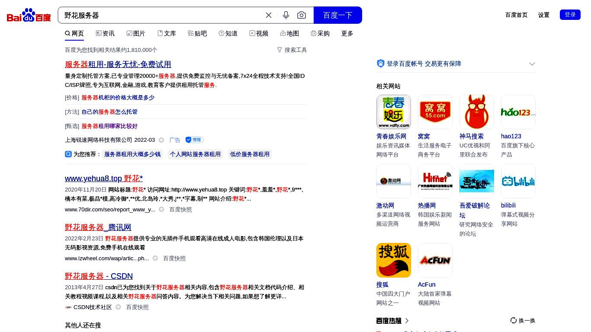This screenshot has width=591, height=332.
Task: Open 热播网 Hifnet logo
Action: [435, 181]
